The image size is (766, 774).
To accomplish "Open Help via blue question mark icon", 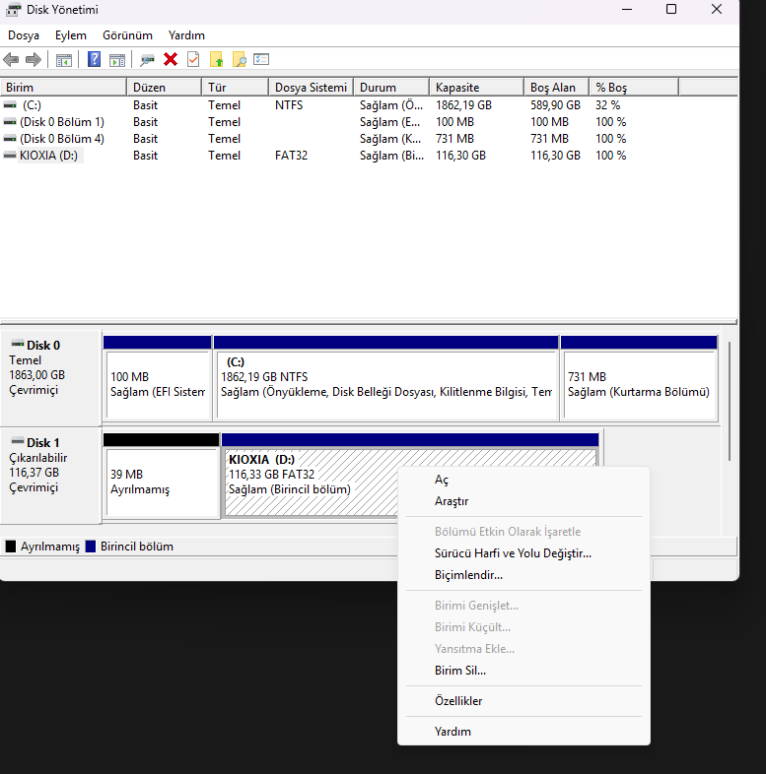I will (x=94, y=60).
